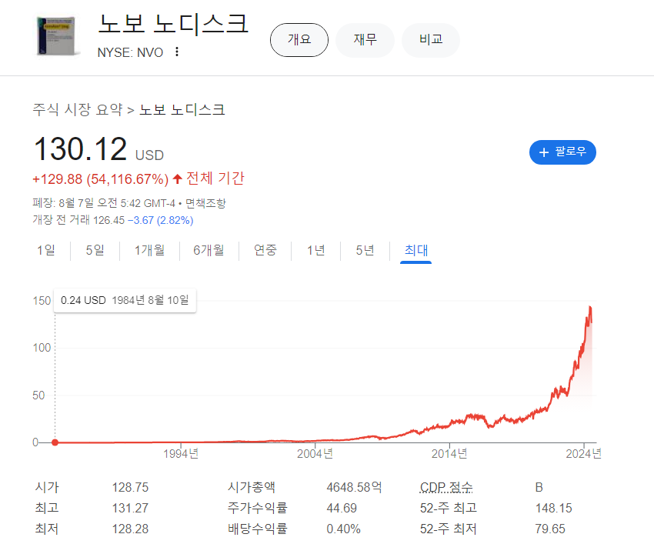
Task: Click the 2014년 axis label on chart
Action: tap(449, 454)
